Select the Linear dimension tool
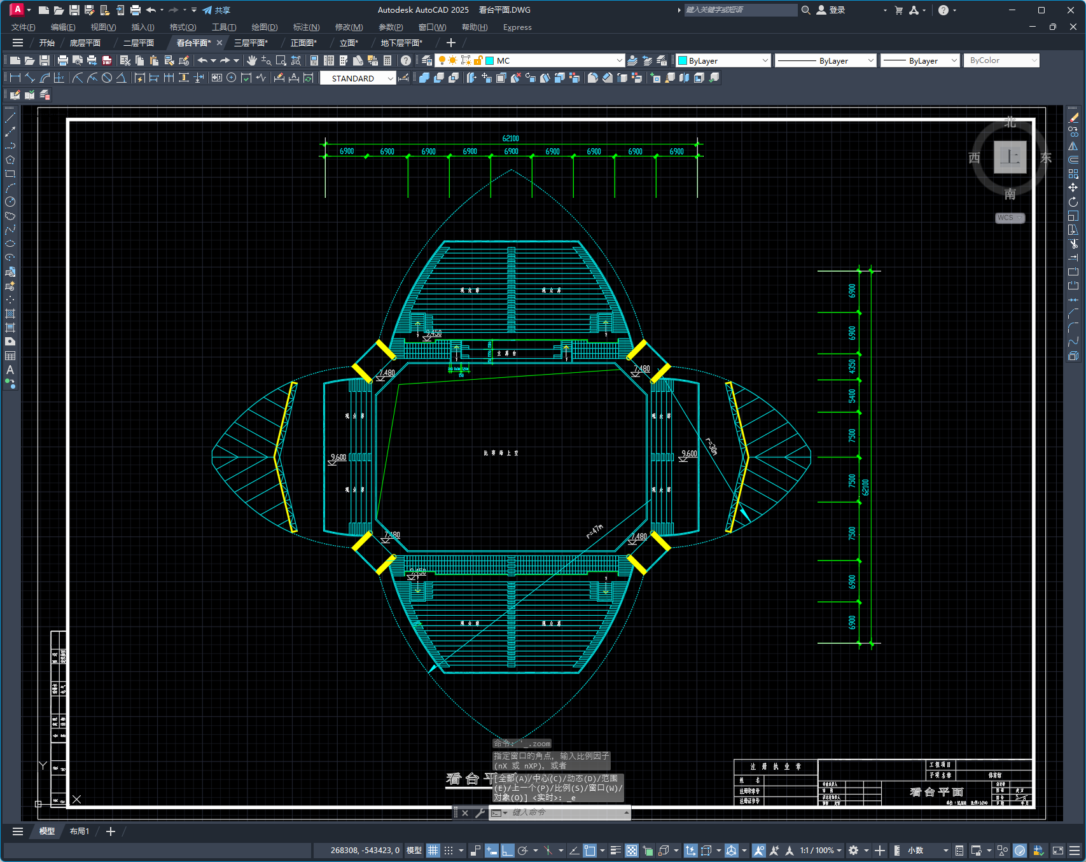1086x862 pixels. [15, 78]
